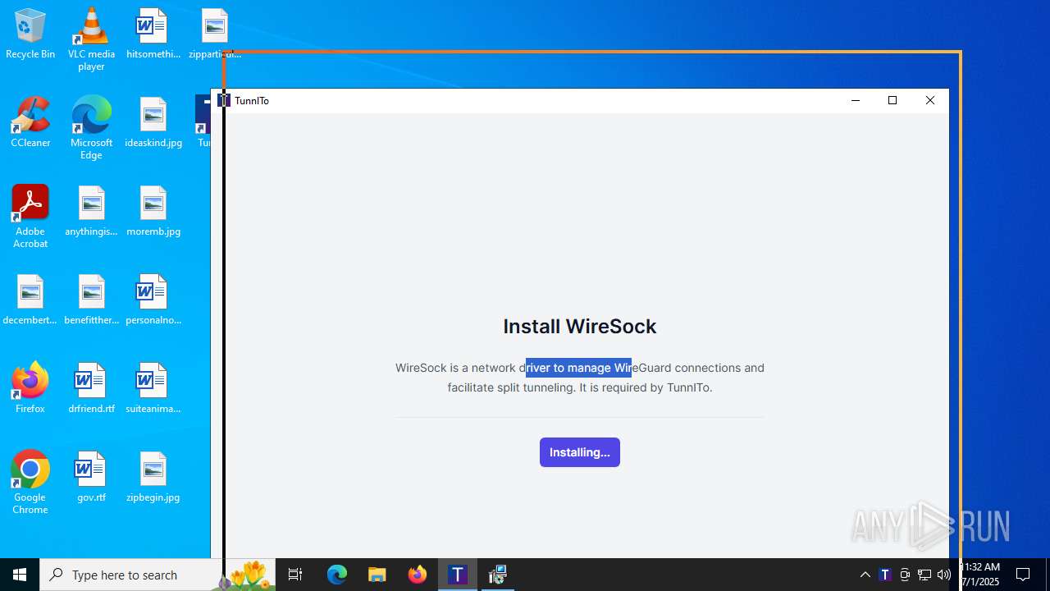The width and height of the screenshot is (1050, 591).
Task: Select the zippartic... desktop file icon
Action: click(x=214, y=34)
